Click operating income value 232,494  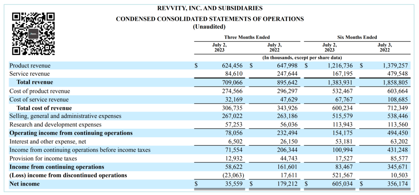(x=286, y=133)
